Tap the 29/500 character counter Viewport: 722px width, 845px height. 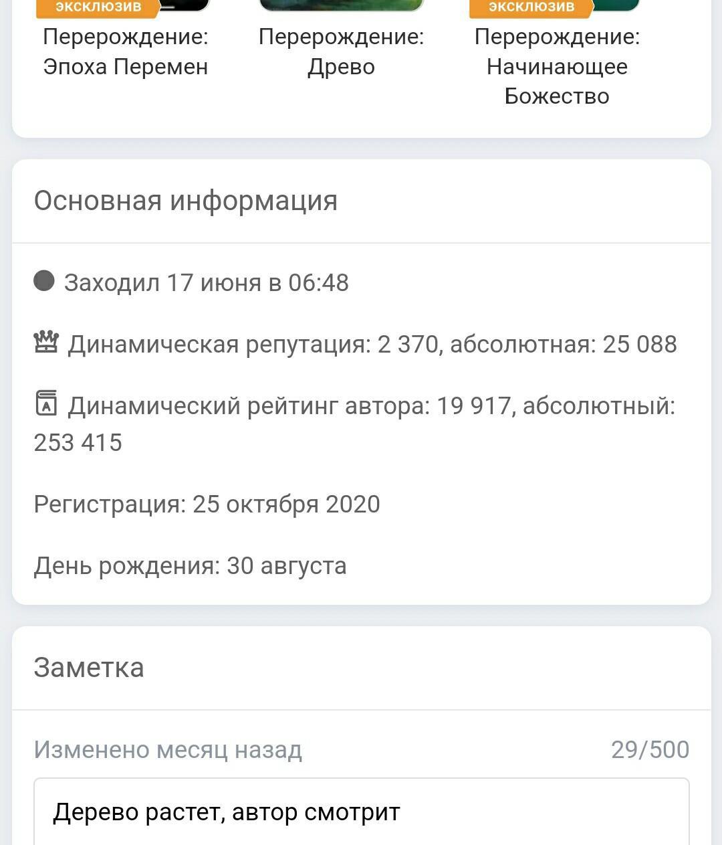pos(650,750)
